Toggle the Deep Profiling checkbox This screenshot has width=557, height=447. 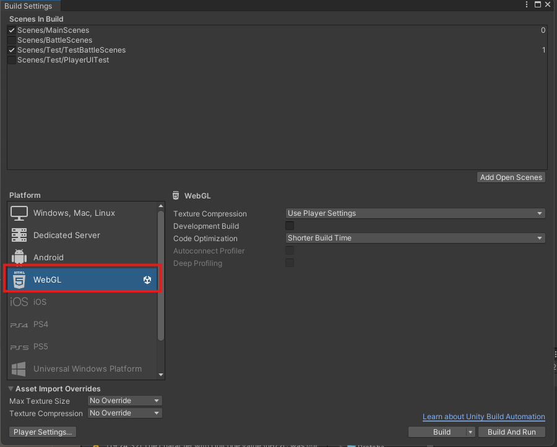coord(290,263)
